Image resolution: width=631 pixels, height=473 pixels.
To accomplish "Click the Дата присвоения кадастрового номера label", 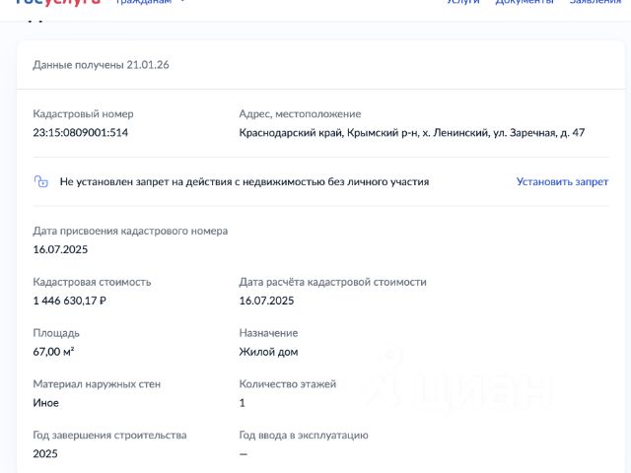I will click(130, 231).
